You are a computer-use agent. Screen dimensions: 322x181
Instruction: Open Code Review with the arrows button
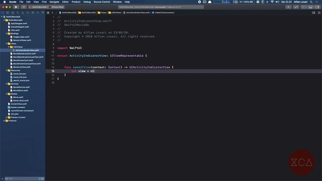(x=296, y=7)
